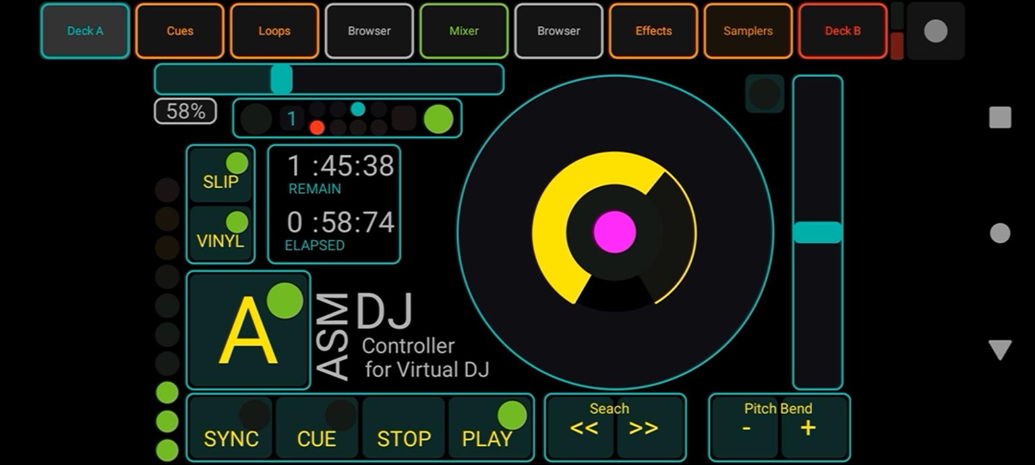The height and width of the screenshot is (465, 1035).
Task: Spin the jog wheel platter
Action: click(612, 232)
